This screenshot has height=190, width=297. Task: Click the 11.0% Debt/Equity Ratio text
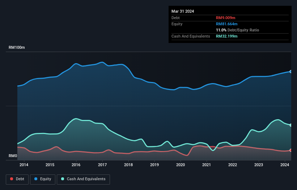(237, 30)
